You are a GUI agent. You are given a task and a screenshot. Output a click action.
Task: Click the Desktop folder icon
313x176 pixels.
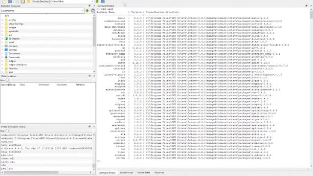[x=6, y=50]
